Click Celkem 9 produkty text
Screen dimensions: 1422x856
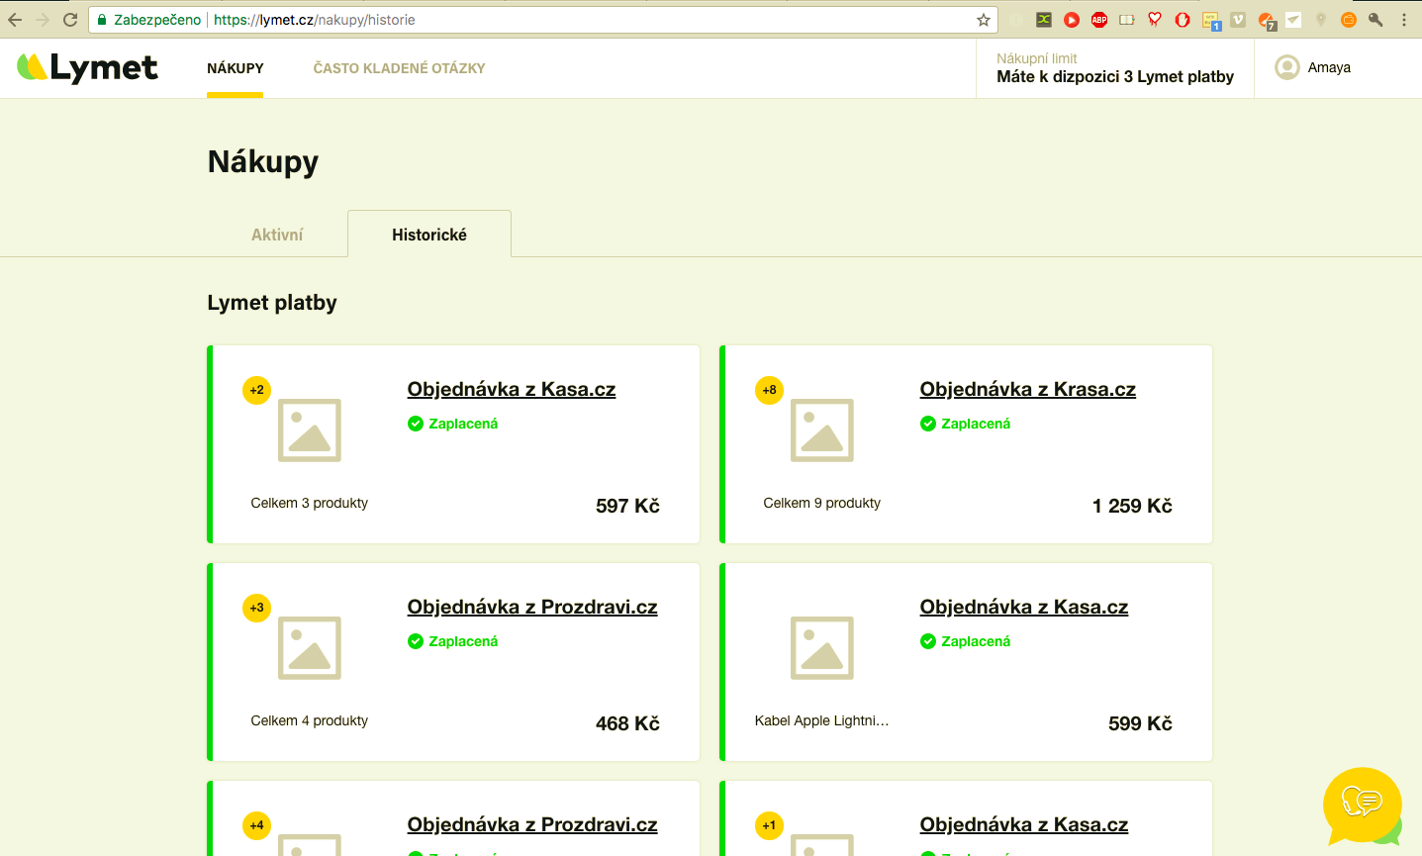tap(822, 503)
